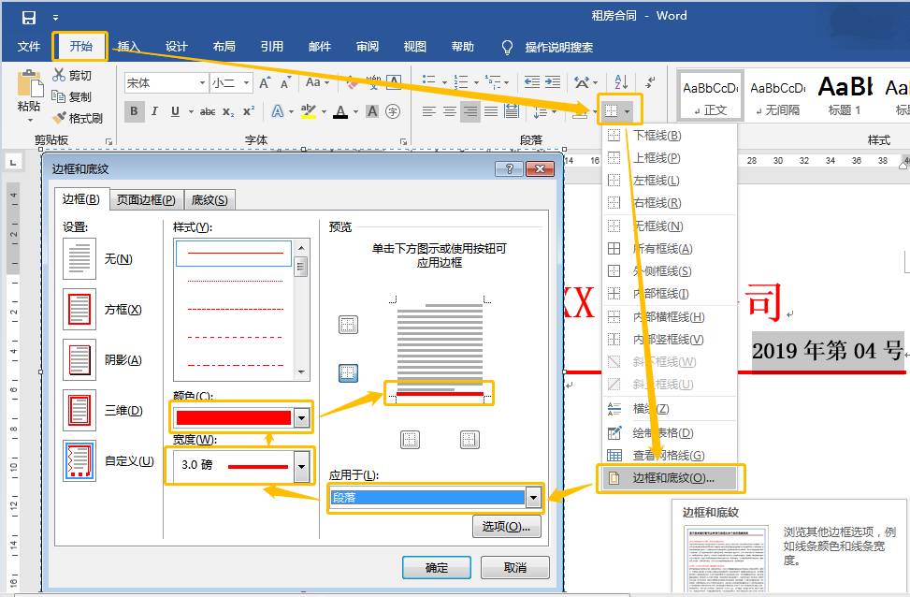Click the Save icon in title bar
This screenshot has width=910, height=597.
pos(29,17)
